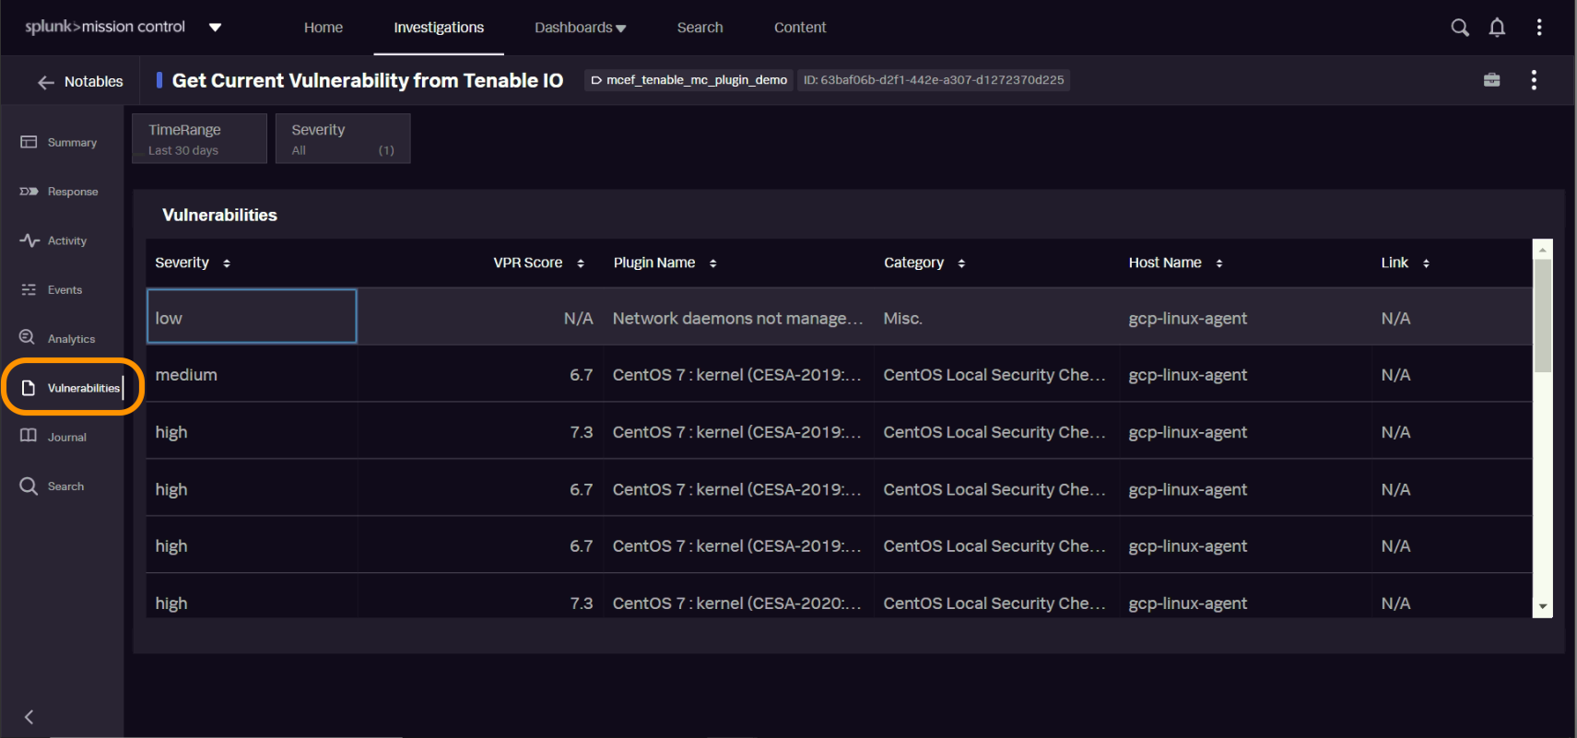Click the Vulnerabilities document icon

pos(29,388)
